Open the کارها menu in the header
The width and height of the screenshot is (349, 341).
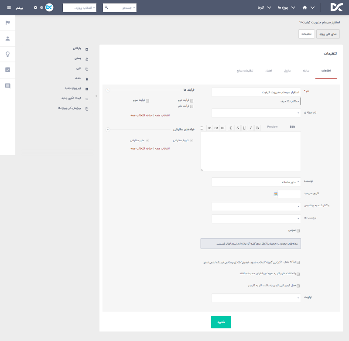(264, 7)
